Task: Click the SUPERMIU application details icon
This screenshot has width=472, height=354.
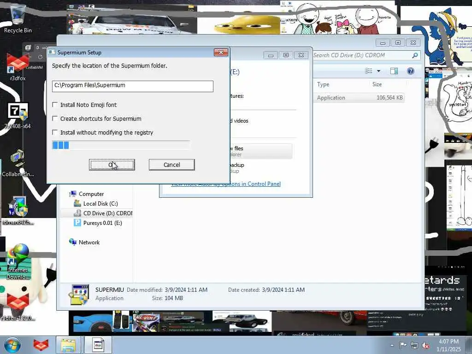Action: pyautogui.click(x=78, y=295)
